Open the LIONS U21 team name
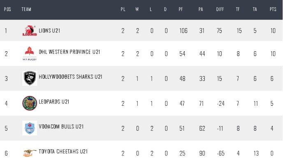This screenshot has width=283, height=164. tap(50, 30)
